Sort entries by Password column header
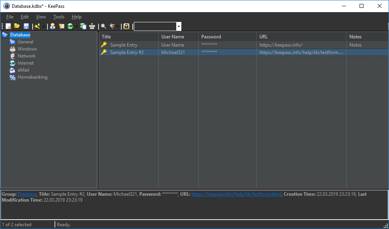389x229 pixels. click(x=227, y=36)
